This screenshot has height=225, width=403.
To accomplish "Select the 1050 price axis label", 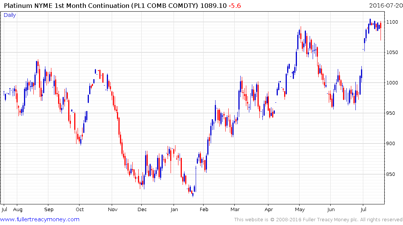I will (392, 52).
